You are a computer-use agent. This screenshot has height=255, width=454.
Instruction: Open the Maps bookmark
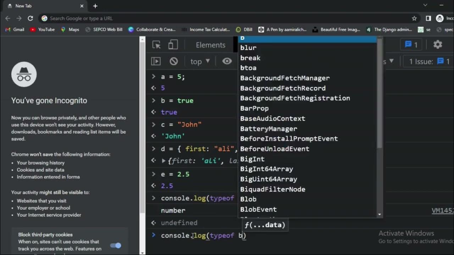click(x=70, y=29)
